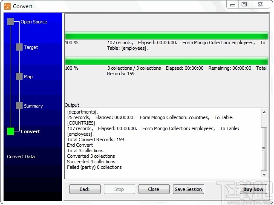
Task: Click the employees collection progress bar
Action: click(x=167, y=35)
